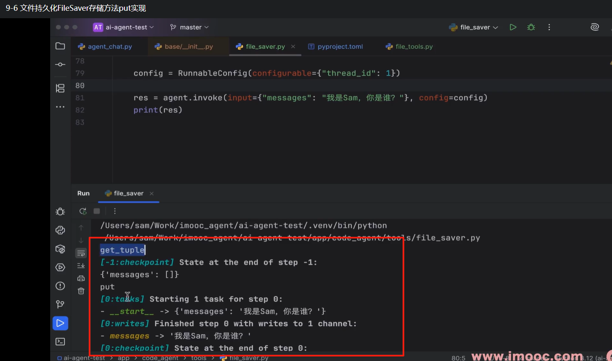
Task: Open more run actions vertical dots
Action: pyautogui.click(x=549, y=27)
